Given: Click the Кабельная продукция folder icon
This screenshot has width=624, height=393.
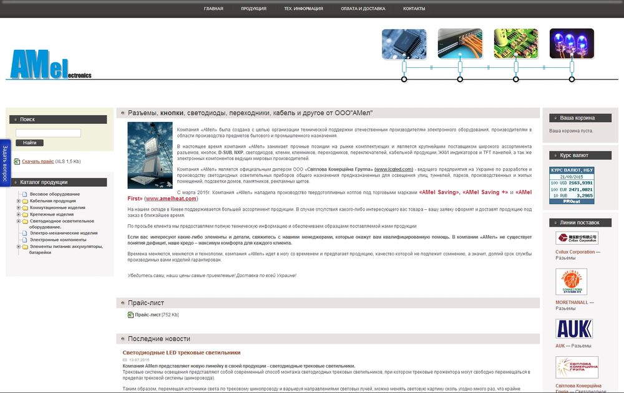Looking at the screenshot, I should coord(25,201).
